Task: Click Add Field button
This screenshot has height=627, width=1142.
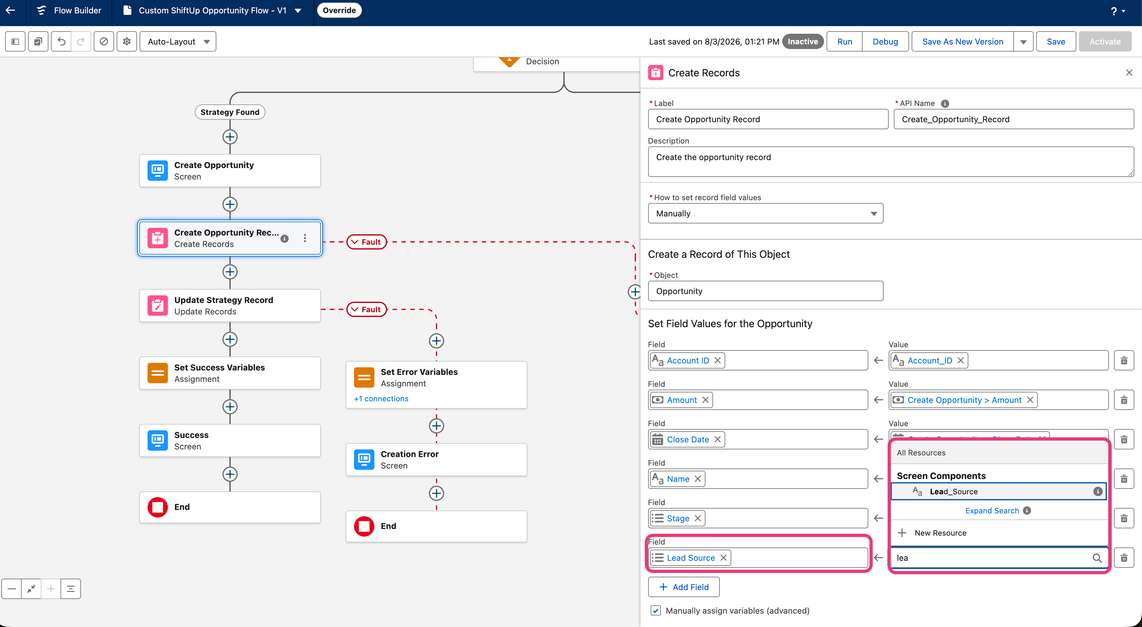Action: coord(683,587)
